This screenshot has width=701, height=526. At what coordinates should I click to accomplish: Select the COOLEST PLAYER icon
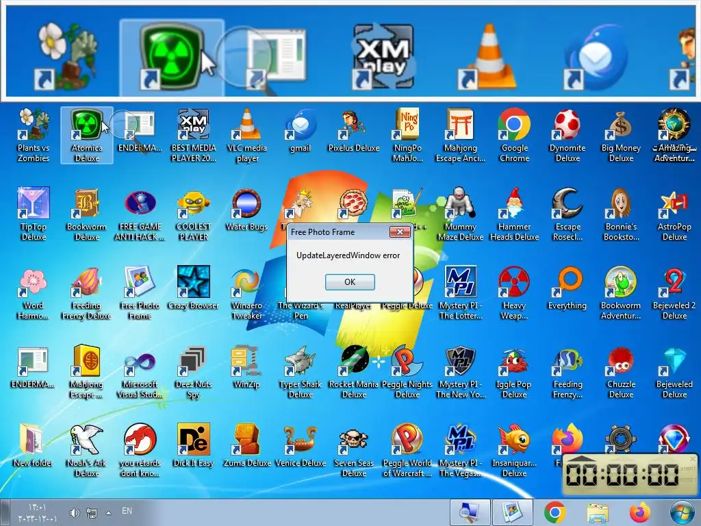[x=194, y=214]
